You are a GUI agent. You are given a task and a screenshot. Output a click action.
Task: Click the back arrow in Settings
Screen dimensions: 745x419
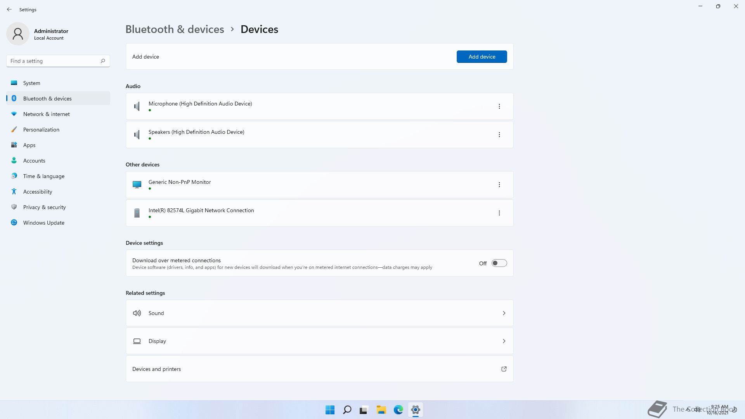(x=9, y=9)
